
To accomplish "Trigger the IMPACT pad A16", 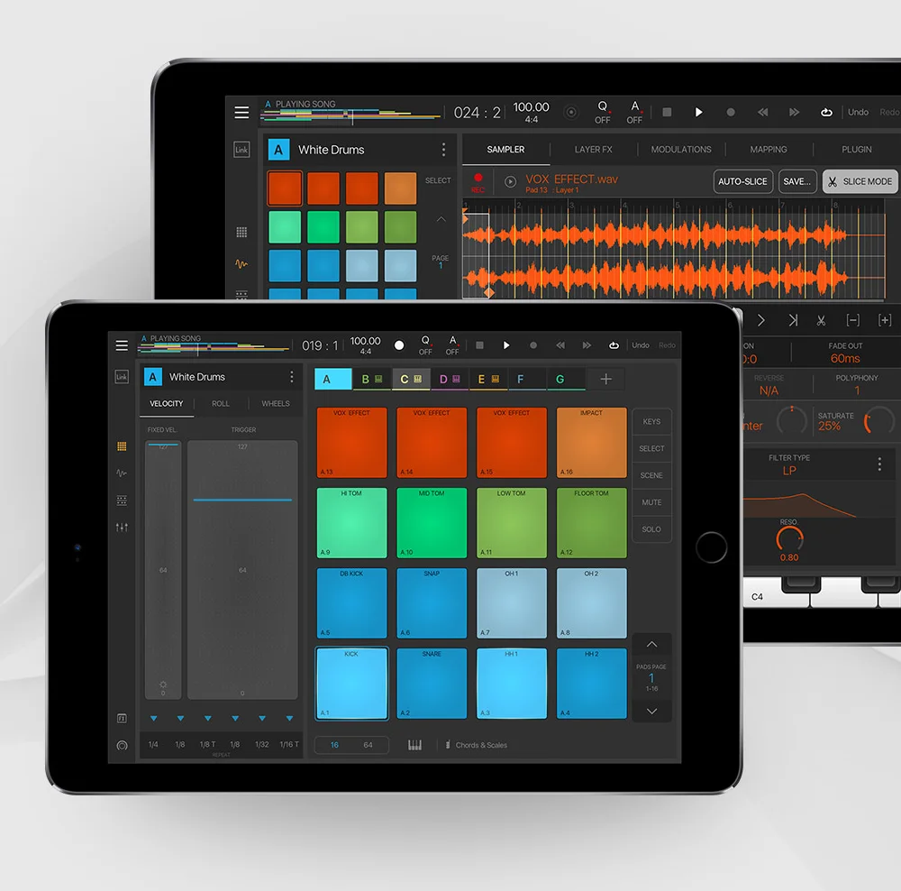I will [591, 442].
